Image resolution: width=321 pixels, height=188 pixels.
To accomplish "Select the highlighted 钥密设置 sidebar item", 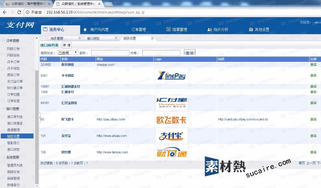I will pos(17,136).
